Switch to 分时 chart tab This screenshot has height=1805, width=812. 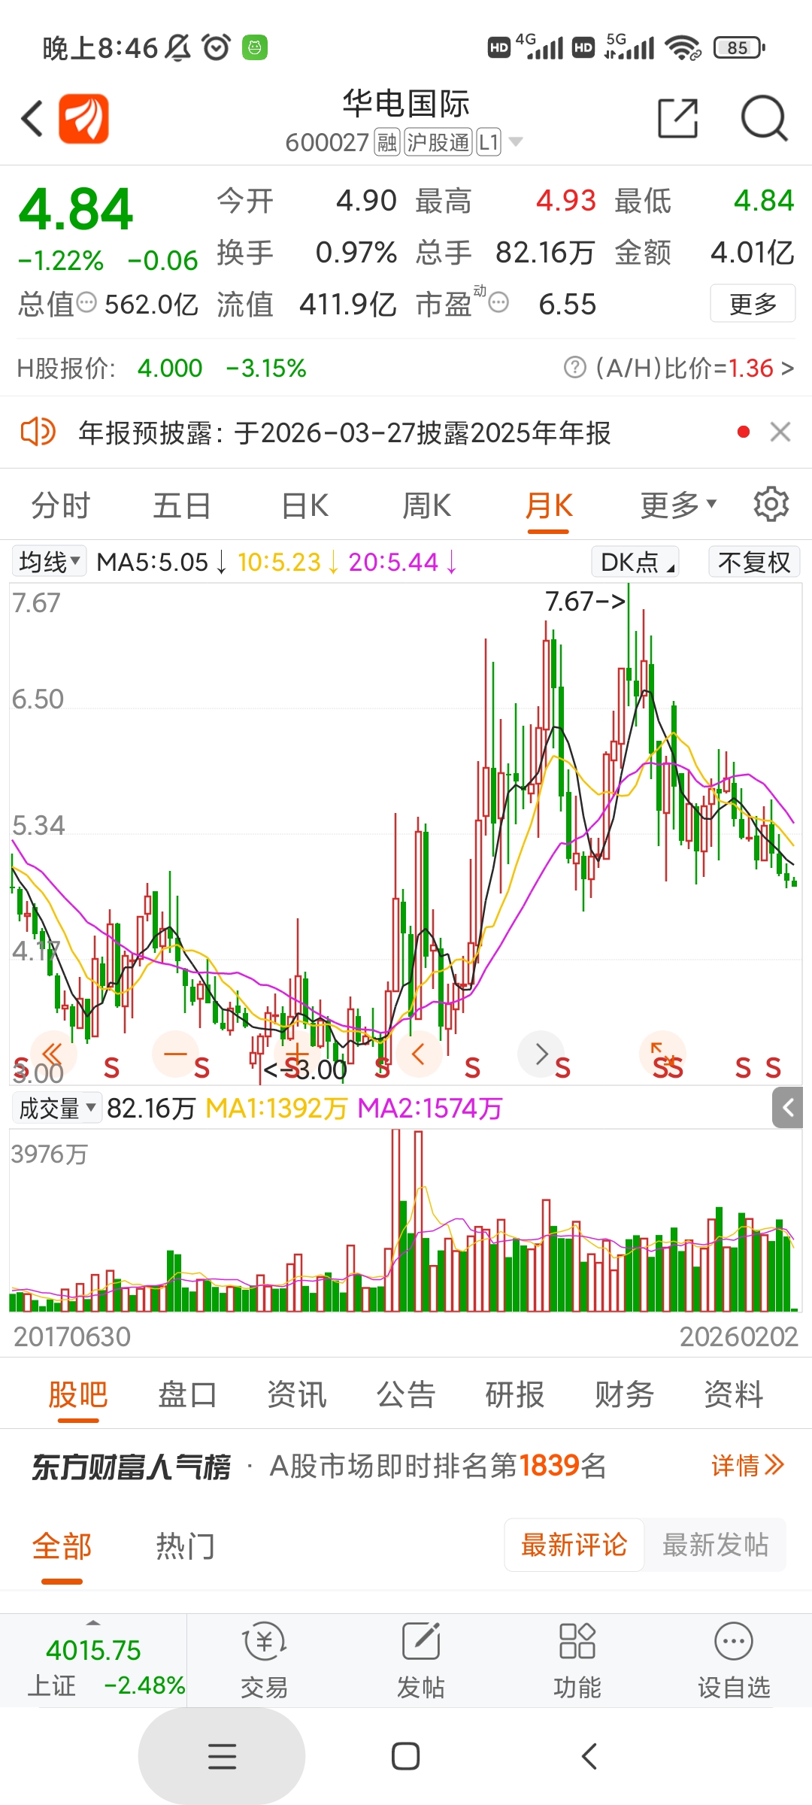point(61,505)
